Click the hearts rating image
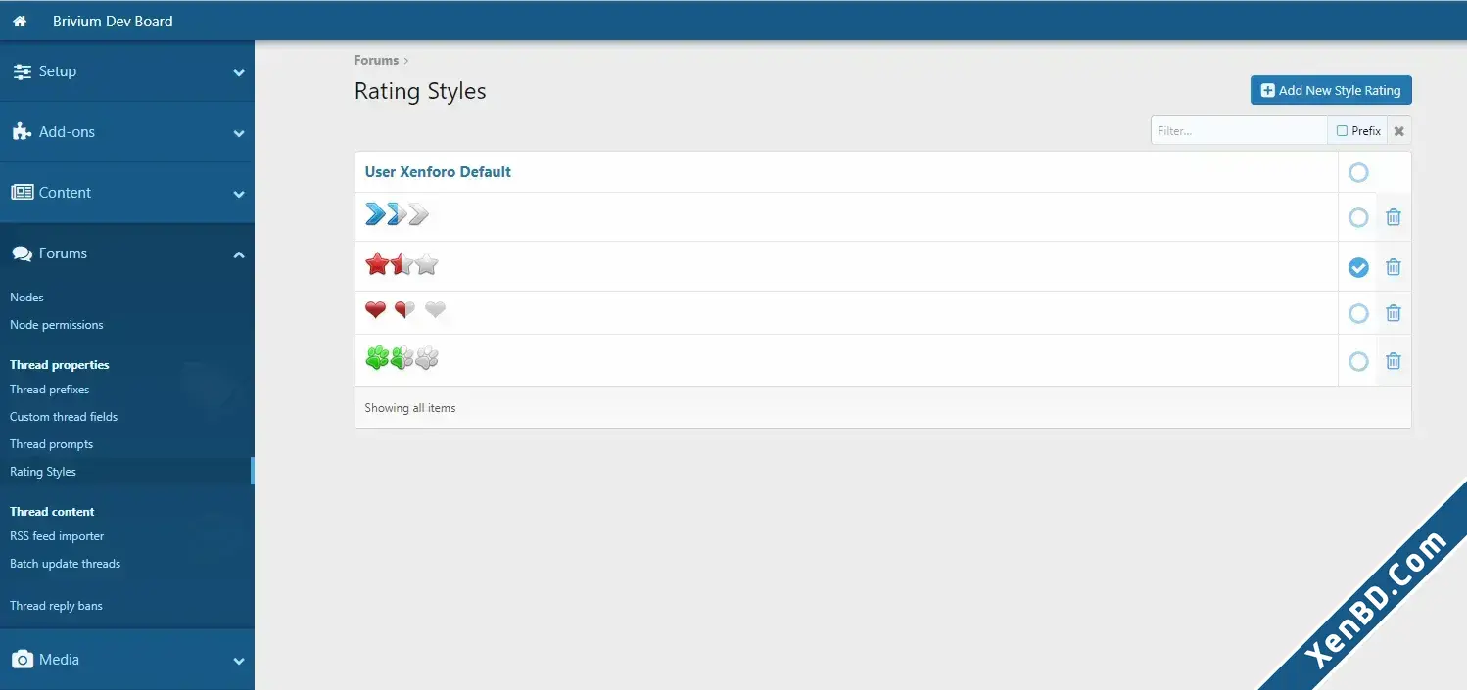The width and height of the screenshot is (1467, 690). point(405,310)
